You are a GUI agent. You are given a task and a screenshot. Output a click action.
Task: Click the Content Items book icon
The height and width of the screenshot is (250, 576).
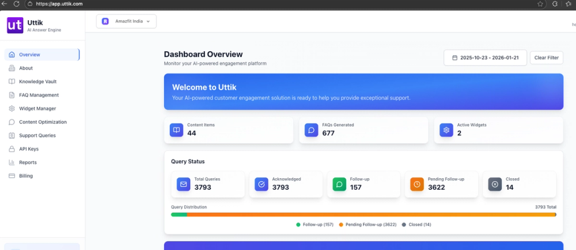(176, 130)
